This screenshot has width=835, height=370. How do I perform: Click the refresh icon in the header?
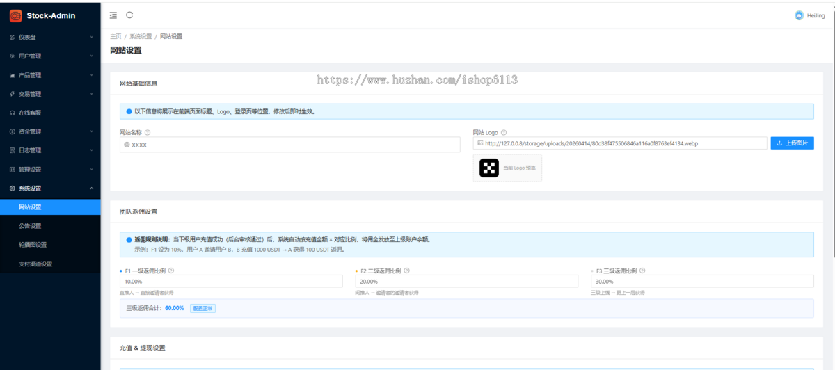[x=129, y=15]
